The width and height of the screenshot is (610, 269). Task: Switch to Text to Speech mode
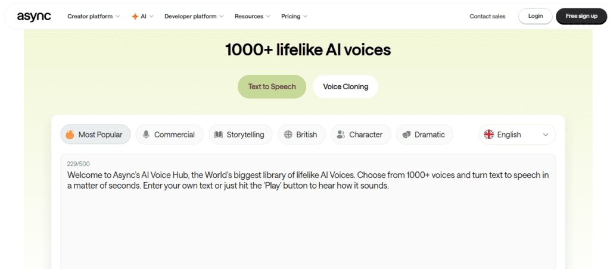[272, 87]
